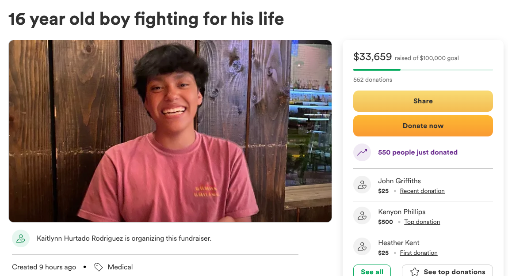Screen dimensions: 508x276
Task: Click the $33,659 raised amount
Action: [373, 57]
